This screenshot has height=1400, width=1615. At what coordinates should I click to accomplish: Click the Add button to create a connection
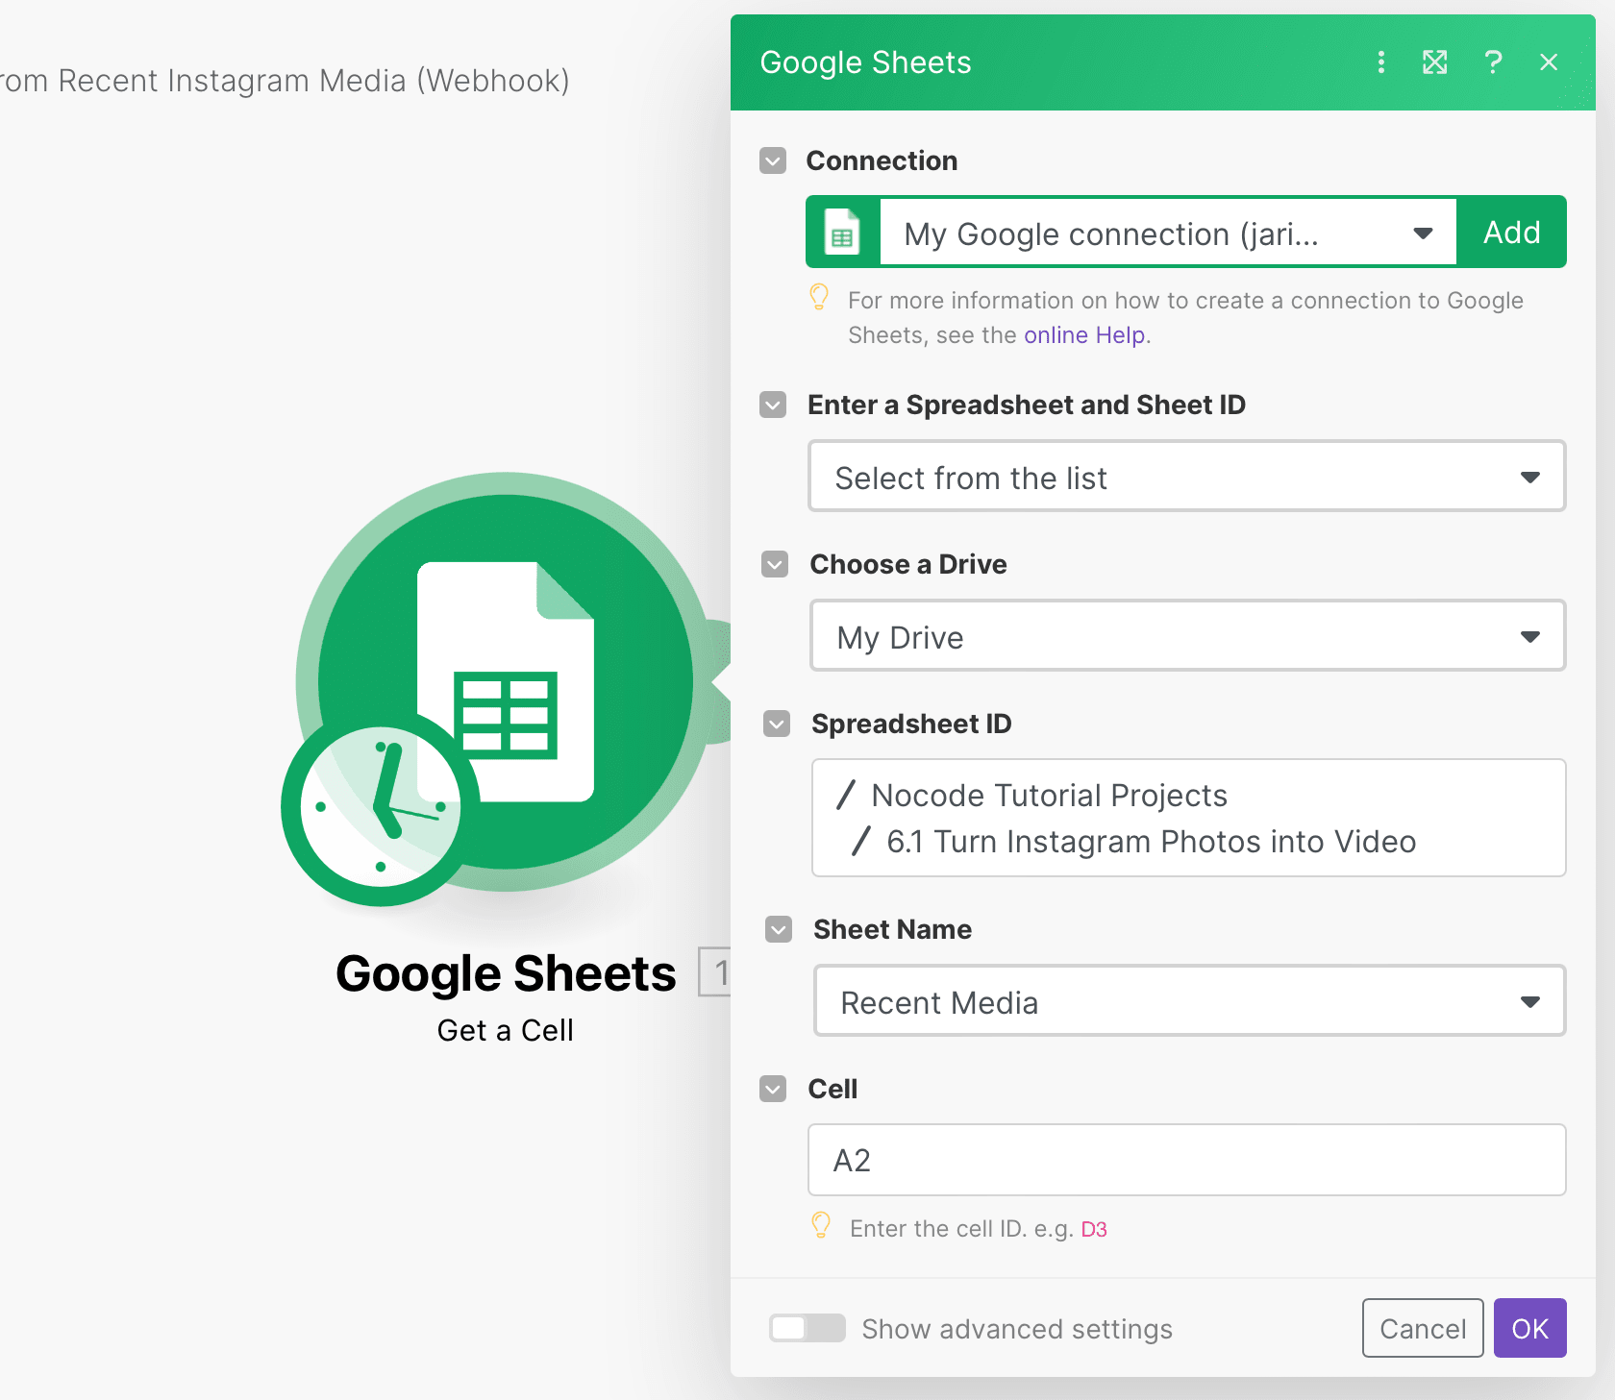click(1511, 232)
